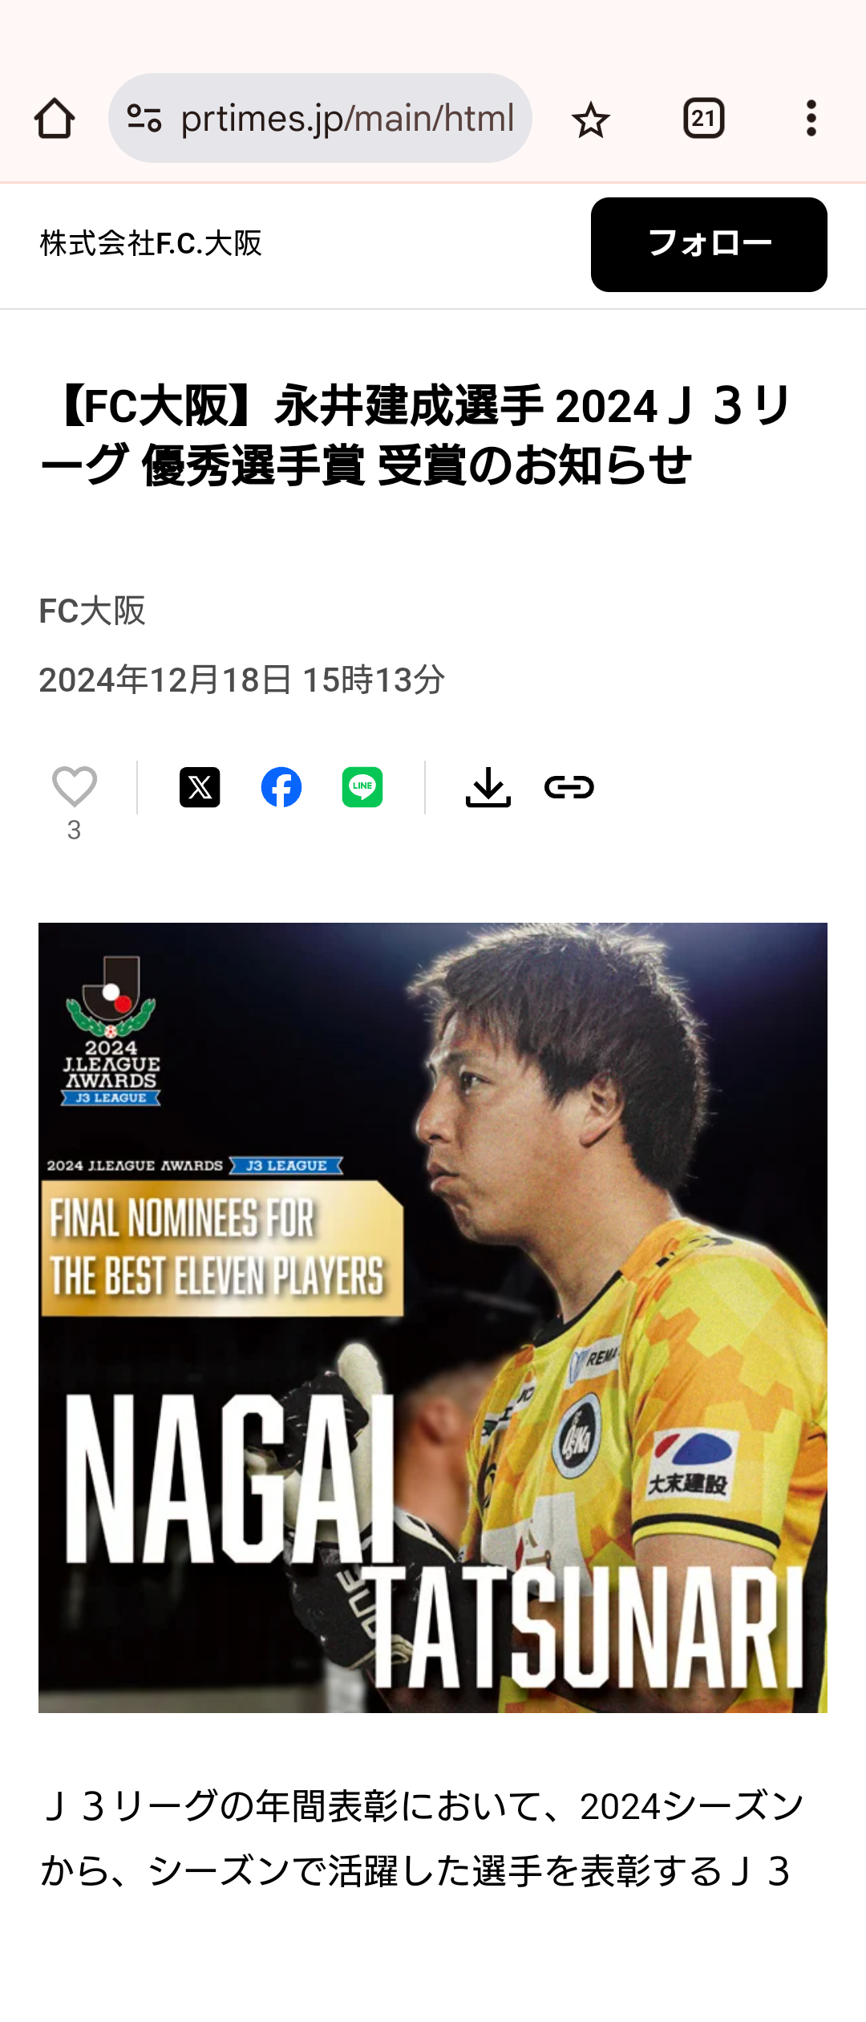Screen dimensions: 866x2022
Task: Tap the 2024年12月18日 publish date
Action: [x=242, y=680]
